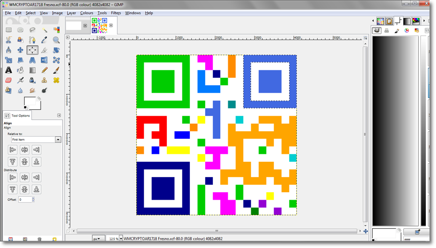The image size is (436, 248).
Task: Select the Smudge finger tool
Action: pos(32,90)
